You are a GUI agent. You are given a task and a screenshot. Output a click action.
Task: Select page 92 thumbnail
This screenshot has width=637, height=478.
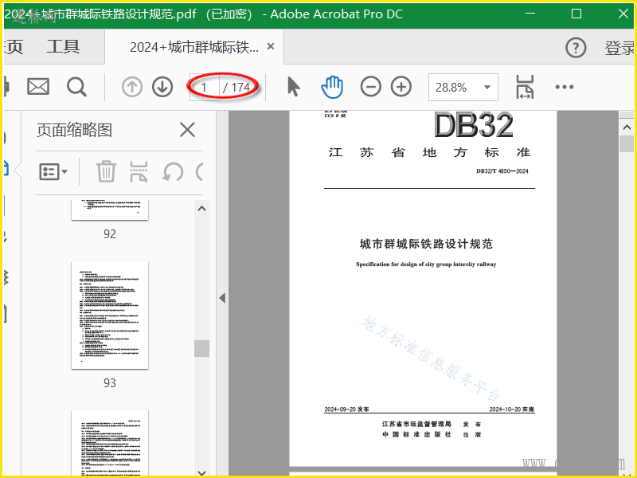point(110,210)
